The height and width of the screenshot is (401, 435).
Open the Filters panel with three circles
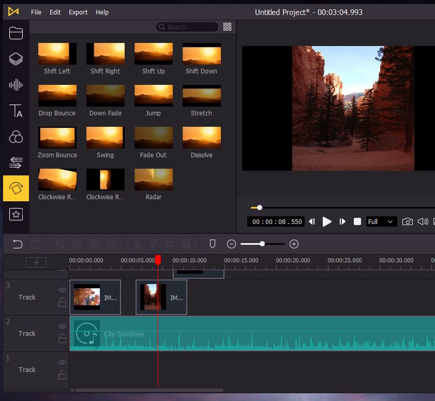tap(16, 137)
